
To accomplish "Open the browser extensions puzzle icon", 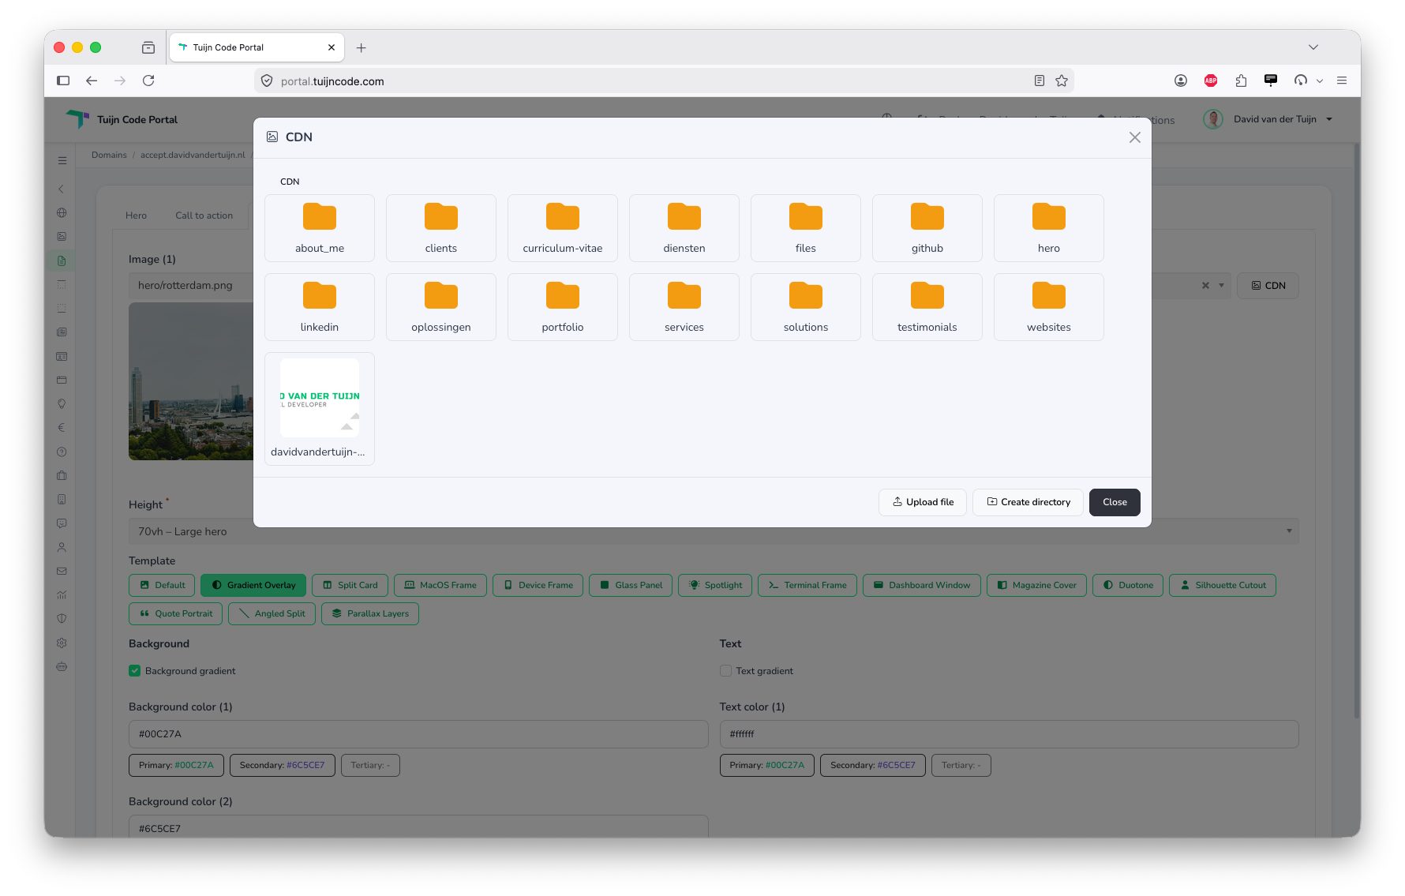I will (1241, 81).
